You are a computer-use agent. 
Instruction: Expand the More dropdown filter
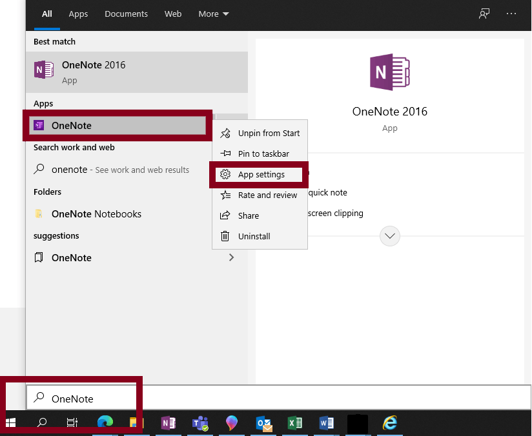coord(214,14)
